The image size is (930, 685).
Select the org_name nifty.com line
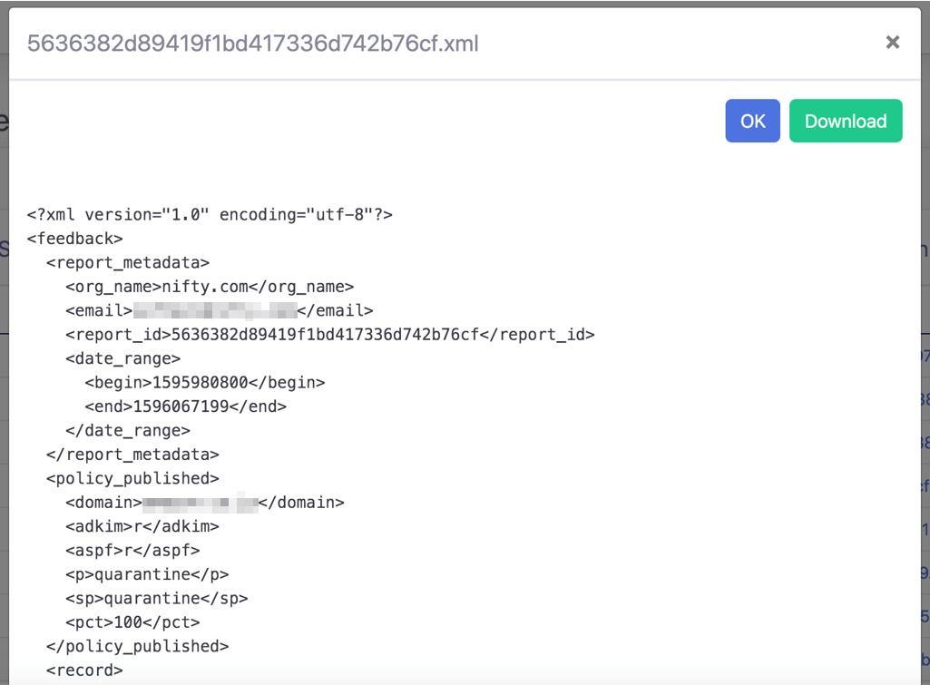coord(210,287)
